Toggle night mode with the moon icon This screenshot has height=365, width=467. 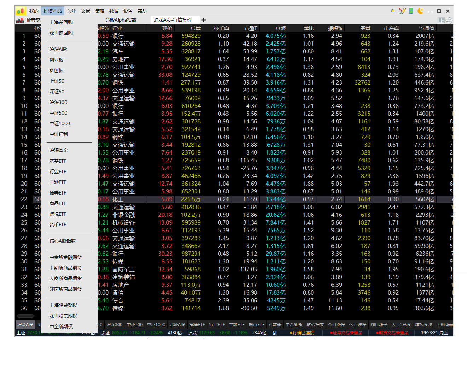pos(420,11)
